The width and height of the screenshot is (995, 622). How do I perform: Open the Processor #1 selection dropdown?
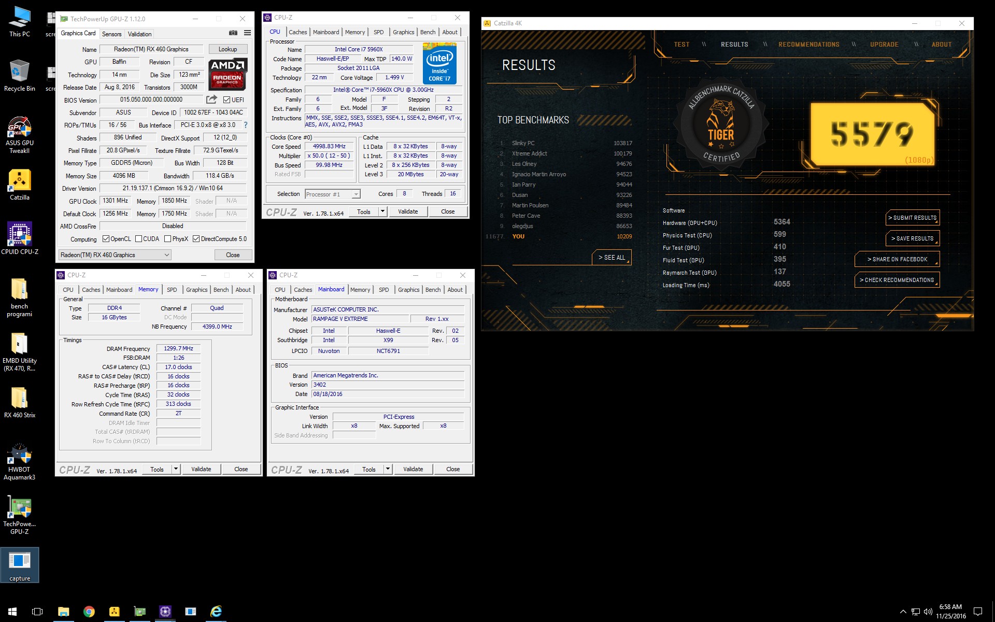point(332,194)
